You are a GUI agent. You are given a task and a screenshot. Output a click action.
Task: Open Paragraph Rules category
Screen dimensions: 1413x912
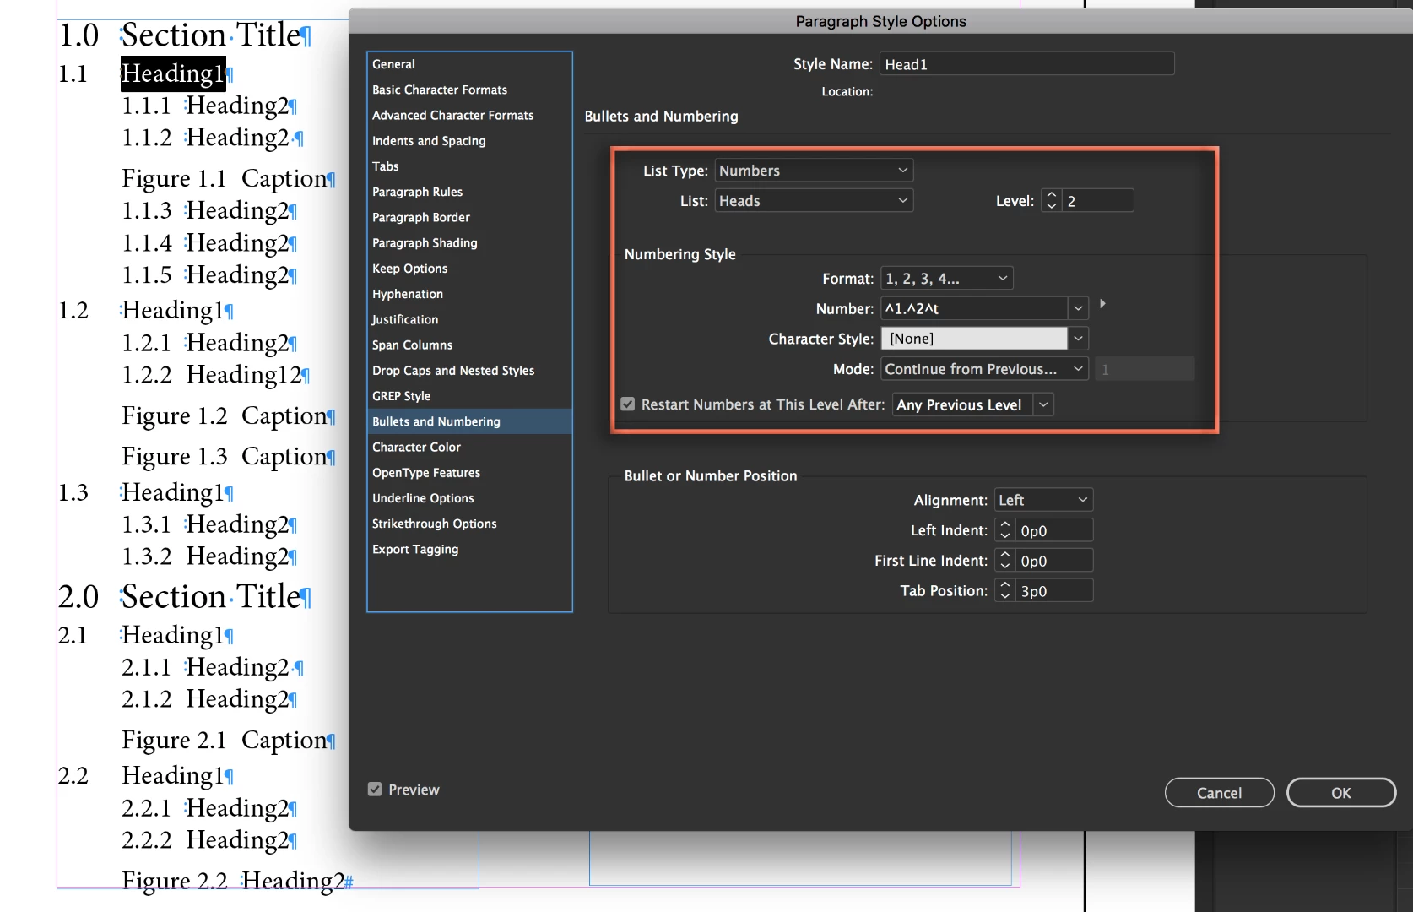[x=469, y=192]
